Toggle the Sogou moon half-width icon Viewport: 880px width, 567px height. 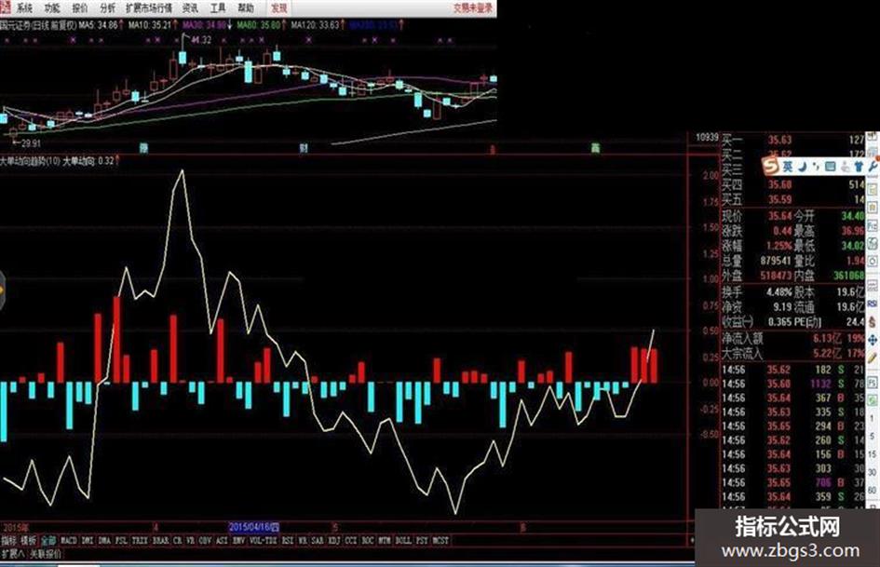tap(803, 166)
